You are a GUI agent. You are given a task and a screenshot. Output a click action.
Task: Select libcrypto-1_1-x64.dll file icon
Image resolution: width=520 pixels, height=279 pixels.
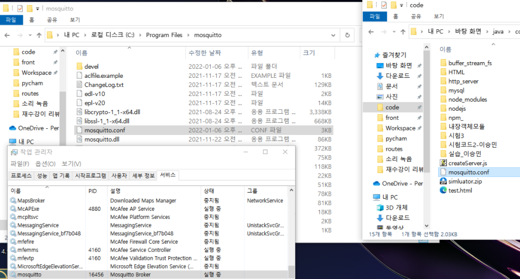click(79, 112)
